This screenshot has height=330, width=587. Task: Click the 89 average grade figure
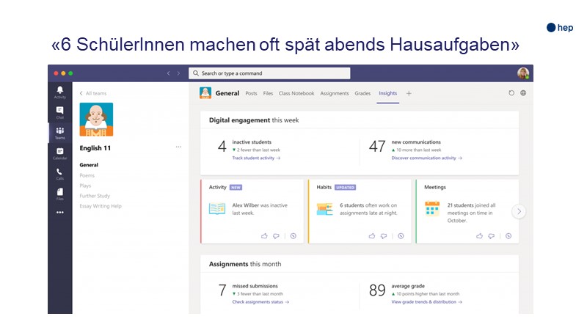pyautogui.click(x=377, y=290)
